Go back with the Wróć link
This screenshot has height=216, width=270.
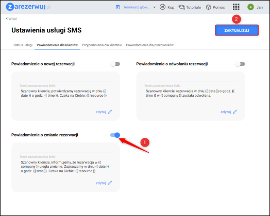pyautogui.click(x=11, y=19)
